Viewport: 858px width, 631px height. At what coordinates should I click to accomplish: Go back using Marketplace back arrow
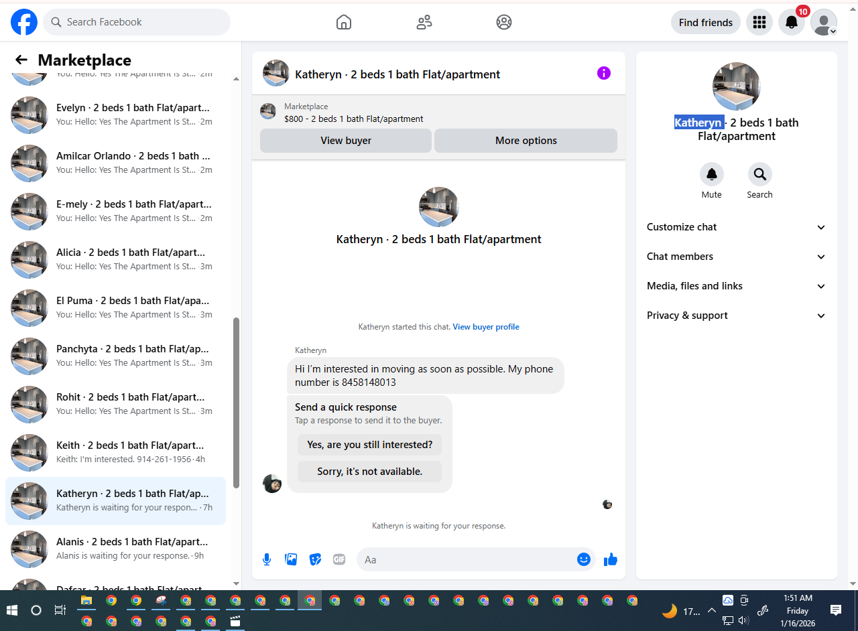pos(21,60)
